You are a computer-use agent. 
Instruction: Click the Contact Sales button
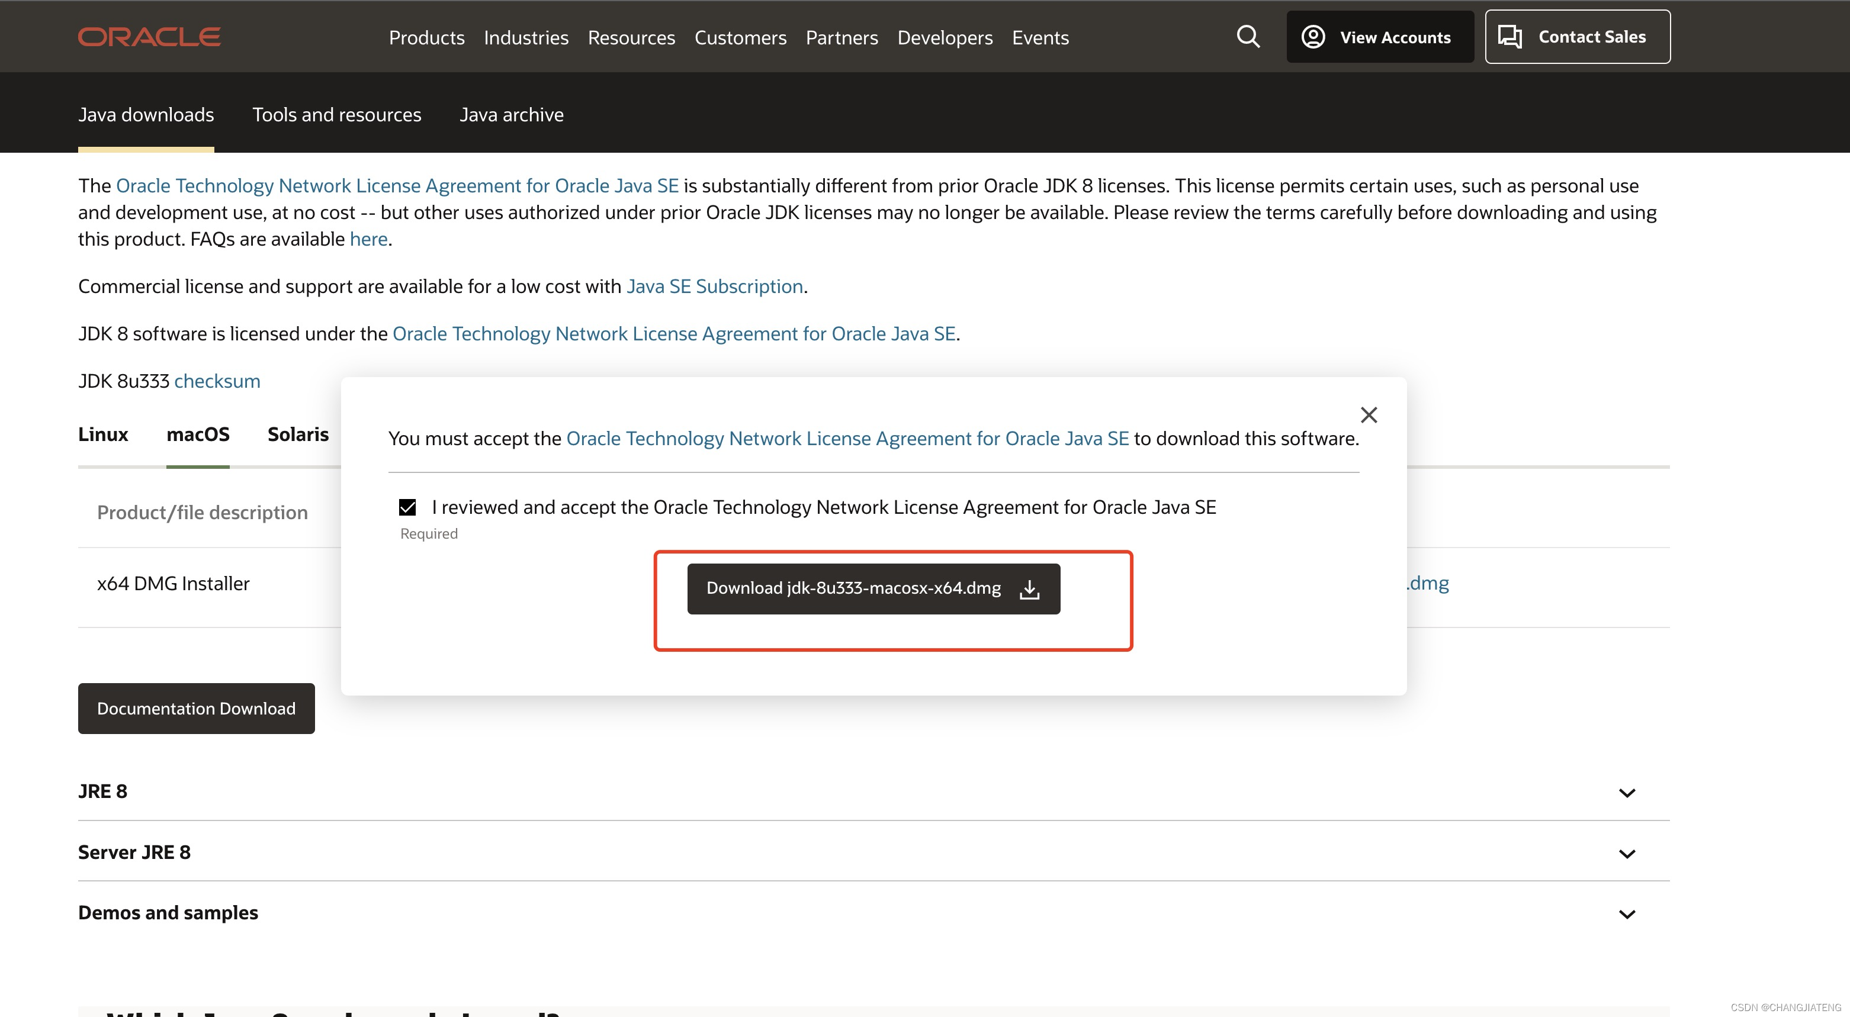point(1577,37)
